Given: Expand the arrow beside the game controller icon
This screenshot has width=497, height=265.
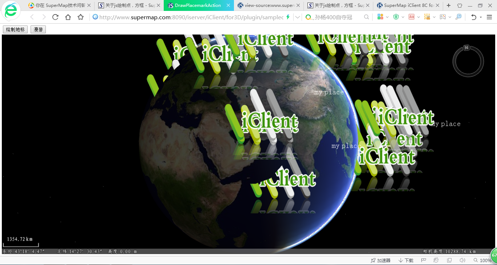Looking at the screenshot, I should click(x=450, y=17).
